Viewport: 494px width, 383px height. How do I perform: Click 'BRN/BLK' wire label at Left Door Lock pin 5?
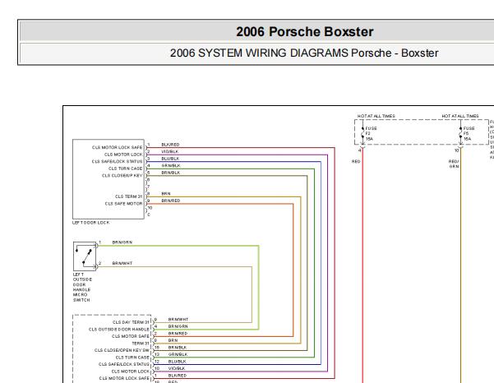[x=171, y=173]
